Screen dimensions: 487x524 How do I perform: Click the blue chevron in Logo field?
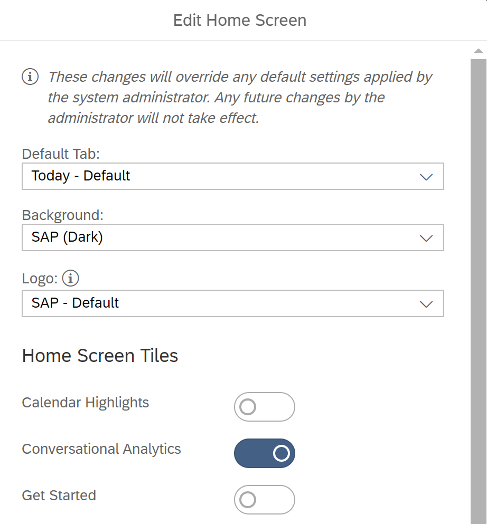coord(426,304)
